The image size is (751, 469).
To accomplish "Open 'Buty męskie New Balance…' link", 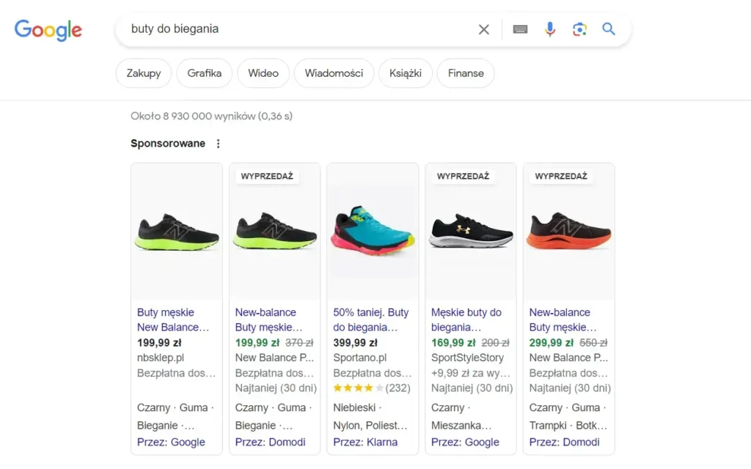I will point(173,320).
